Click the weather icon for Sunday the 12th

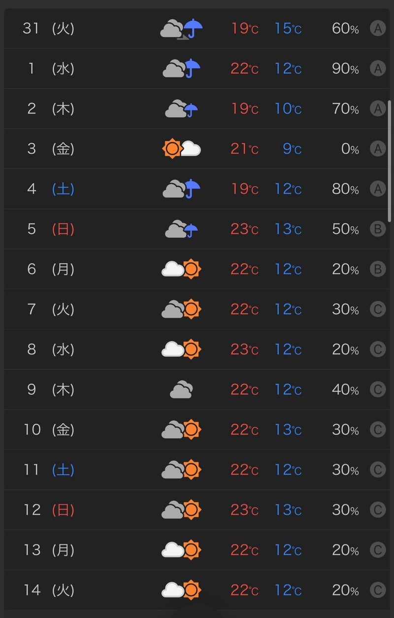click(x=182, y=510)
